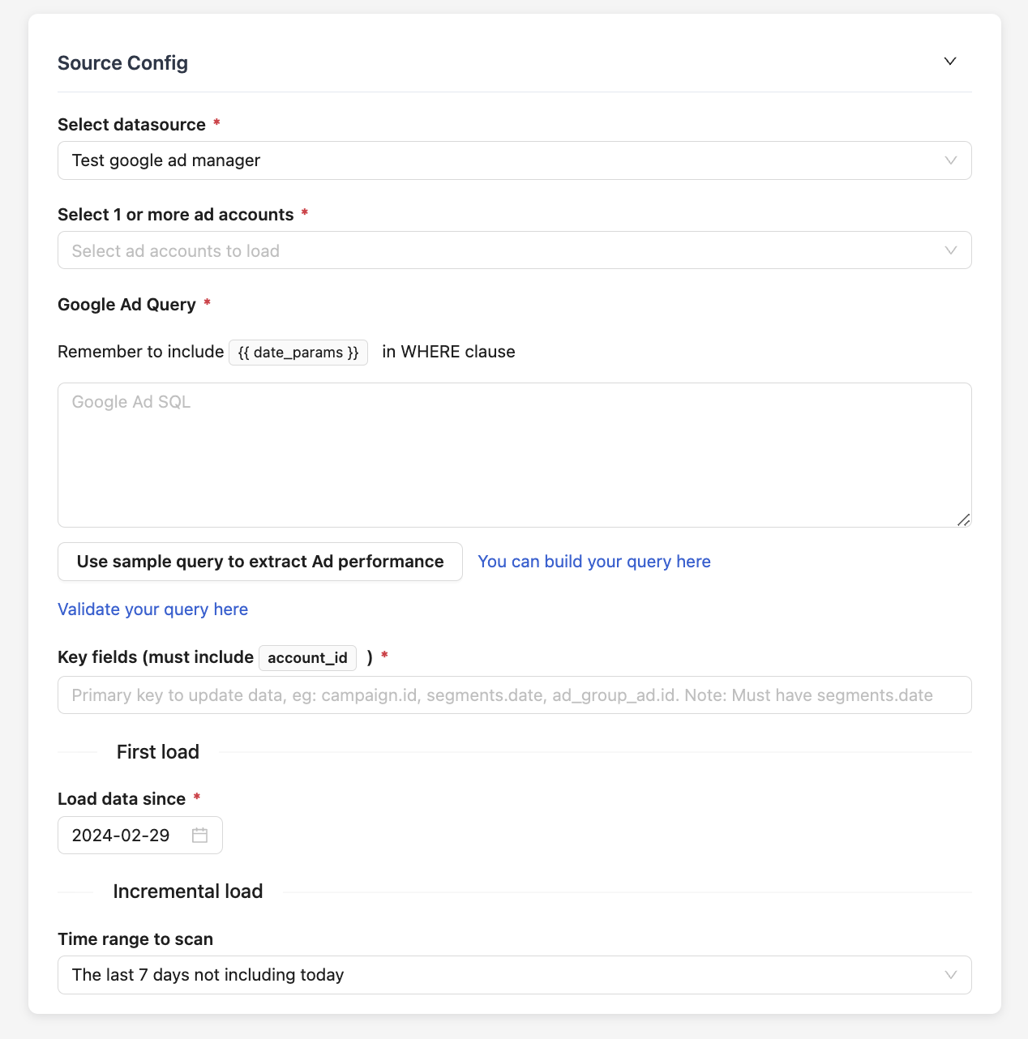Focus the Google Ad SQL text area
The image size is (1028, 1039).
pyautogui.click(x=514, y=455)
